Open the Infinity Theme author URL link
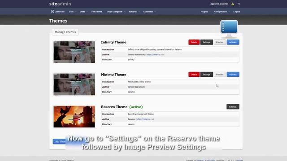The width and height of the screenshot is (287, 161). 154,55
